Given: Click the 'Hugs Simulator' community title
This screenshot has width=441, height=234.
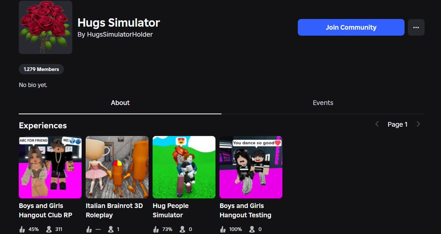Looking at the screenshot, I should [x=119, y=23].
